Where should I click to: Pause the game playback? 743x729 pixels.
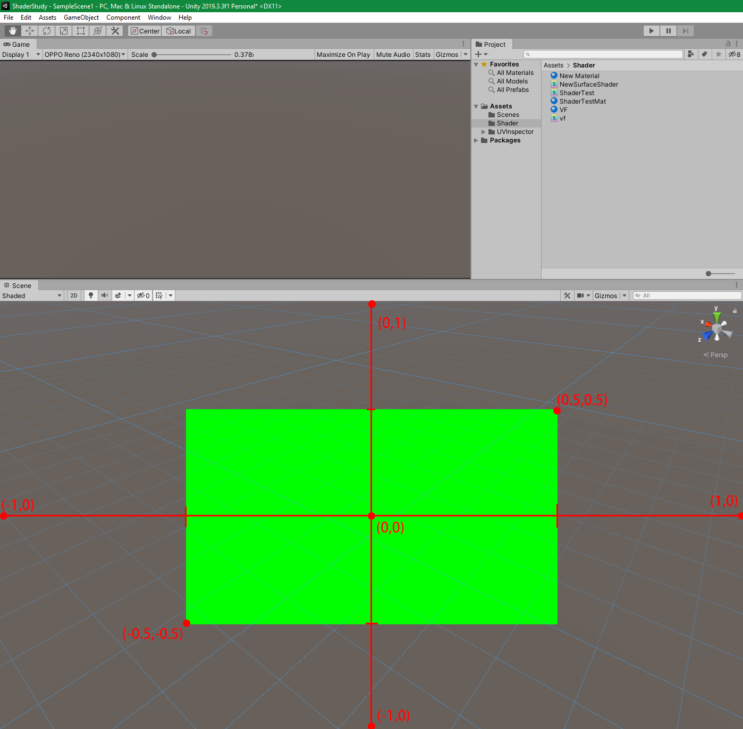coord(669,31)
